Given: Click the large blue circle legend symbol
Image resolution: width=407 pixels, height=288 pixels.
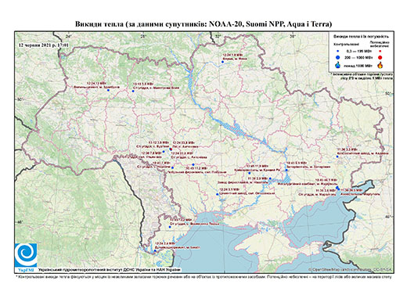Looking at the screenshot, I should tap(337, 58).
